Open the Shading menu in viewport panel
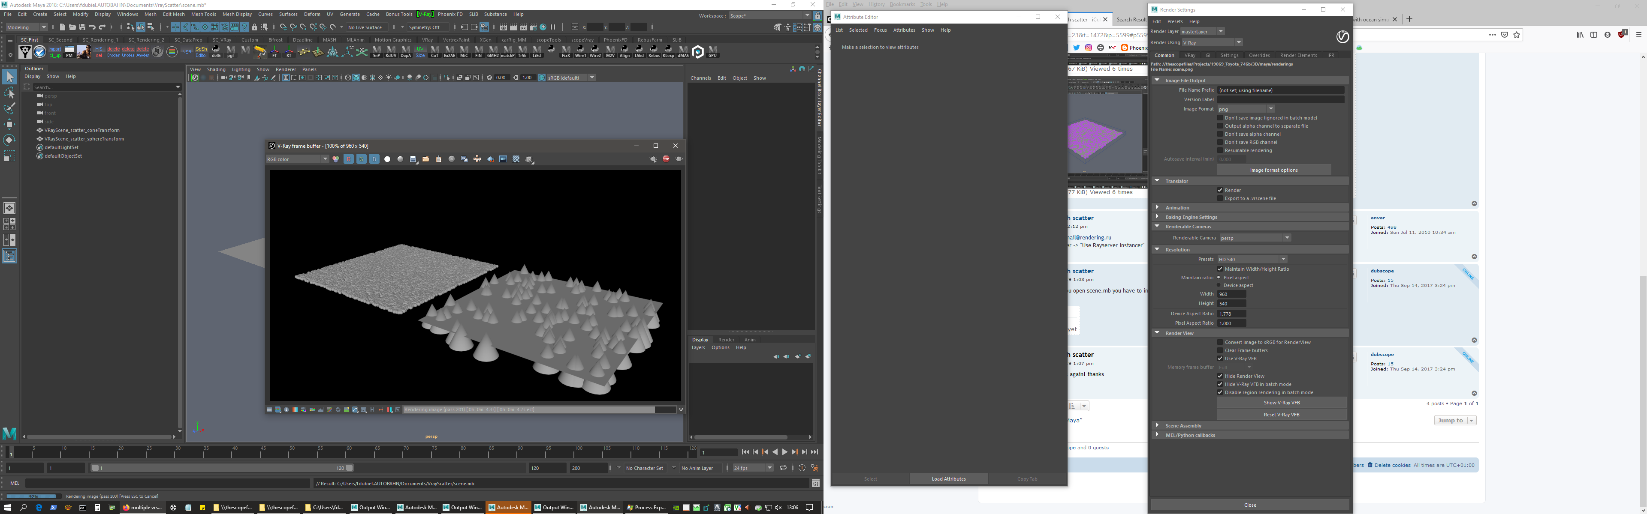The image size is (1647, 514). pyautogui.click(x=216, y=69)
